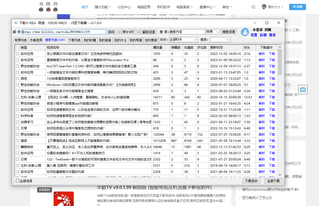This screenshot has height=206, width=319.
Task: Check the 1分钟掌握百度搜索技巧 row checkbox
Action: pyautogui.click(x=17, y=78)
